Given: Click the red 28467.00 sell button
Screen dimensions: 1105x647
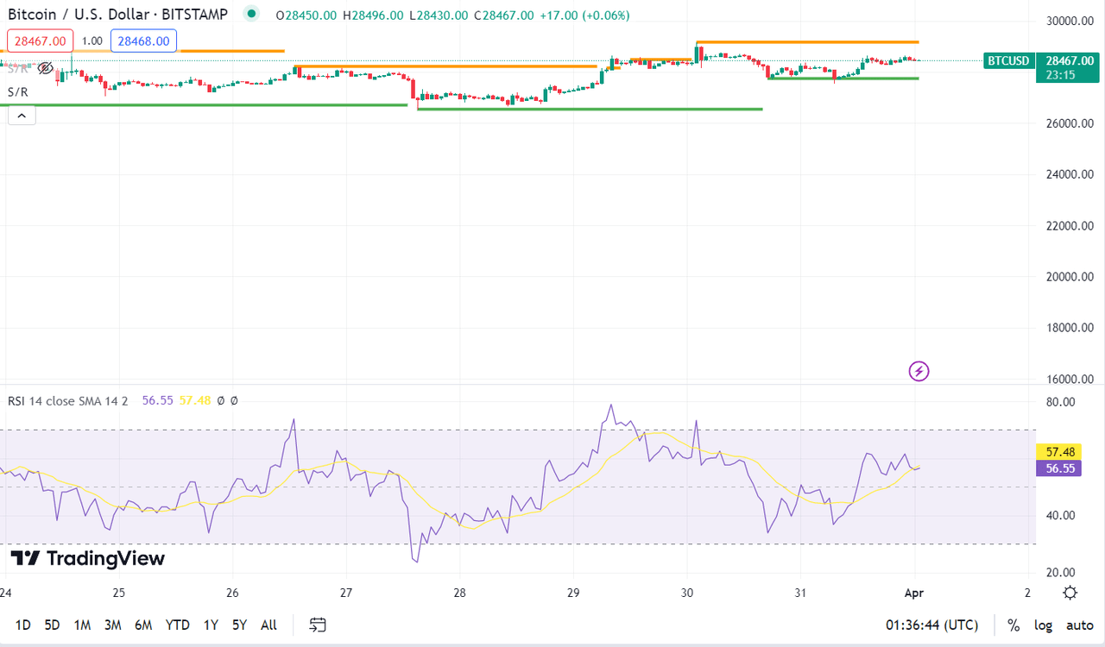Looking at the screenshot, I should (x=41, y=41).
